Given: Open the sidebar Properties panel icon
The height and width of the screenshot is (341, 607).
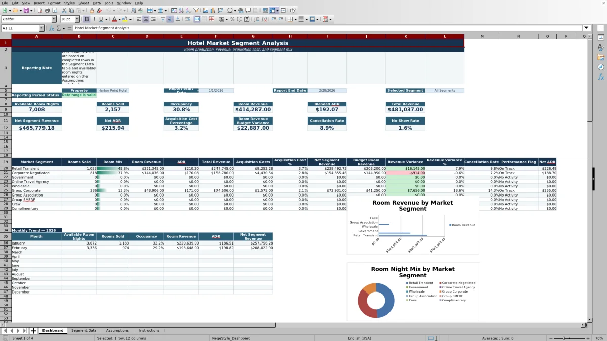Looking at the screenshot, I should (601, 38).
